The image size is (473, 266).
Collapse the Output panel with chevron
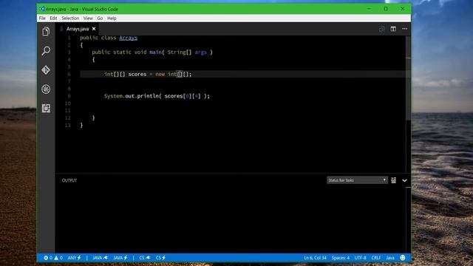404,180
